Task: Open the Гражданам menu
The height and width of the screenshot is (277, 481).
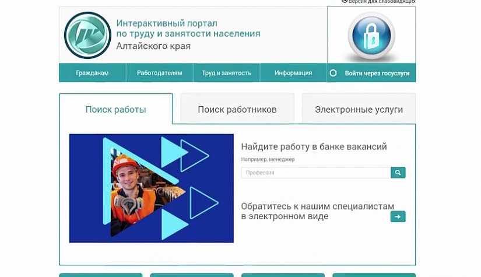Action: [x=92, y=73]
